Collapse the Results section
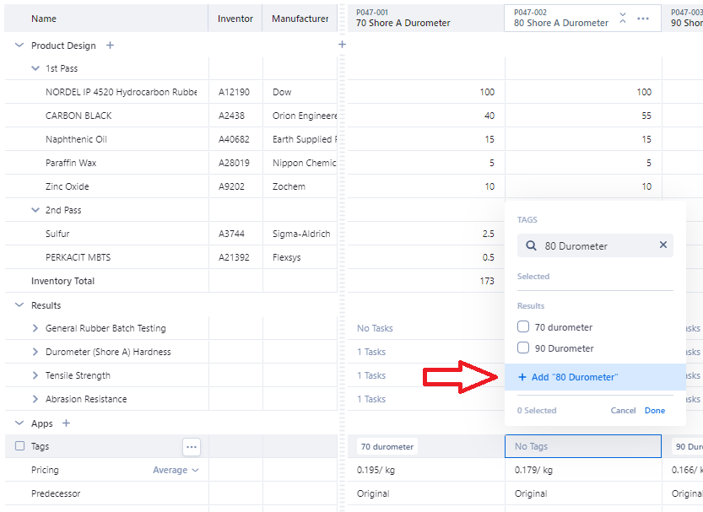The width and height of the screenshot is (703, 512). point(19,305)
